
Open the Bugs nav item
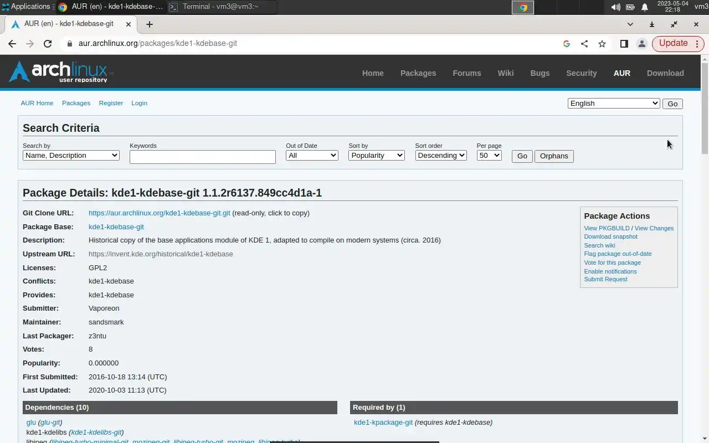click(540, 73)
